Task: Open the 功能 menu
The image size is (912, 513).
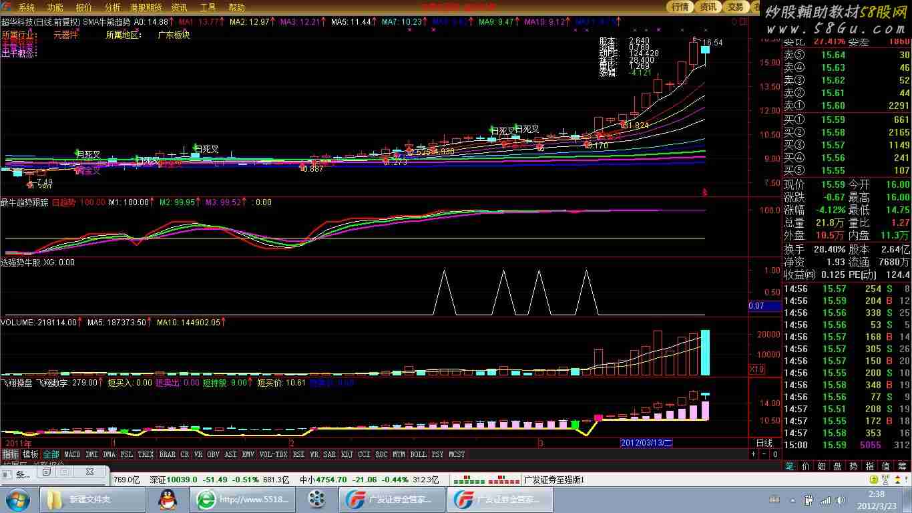Action: [x=55, y=7]
